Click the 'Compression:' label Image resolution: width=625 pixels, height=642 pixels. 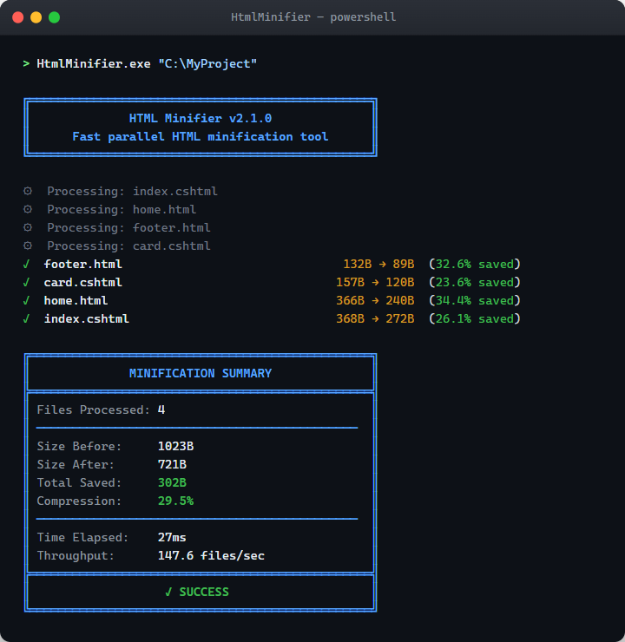point(80,501)
